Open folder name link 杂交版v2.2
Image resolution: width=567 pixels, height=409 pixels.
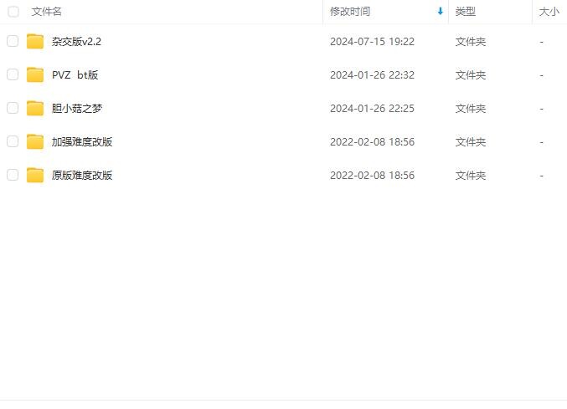point(76,42)
